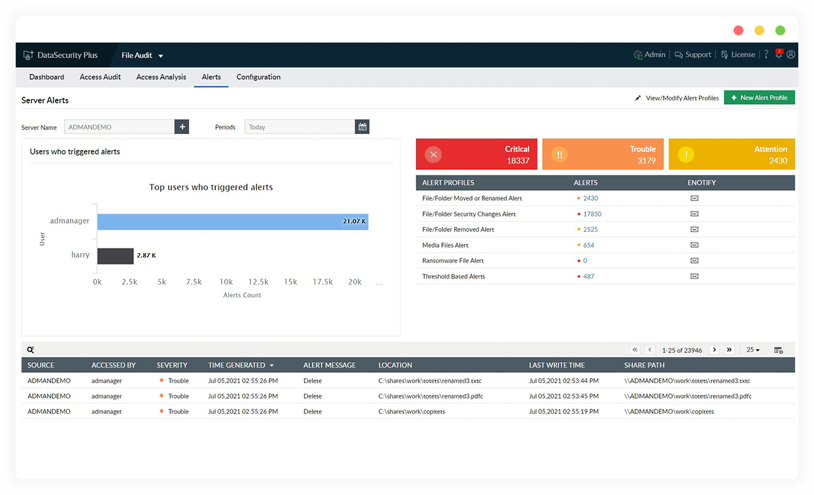The height and width of the screenshot is (495, 814).
Task: Click the Critical alerts X icon
Action: (433, 154)
